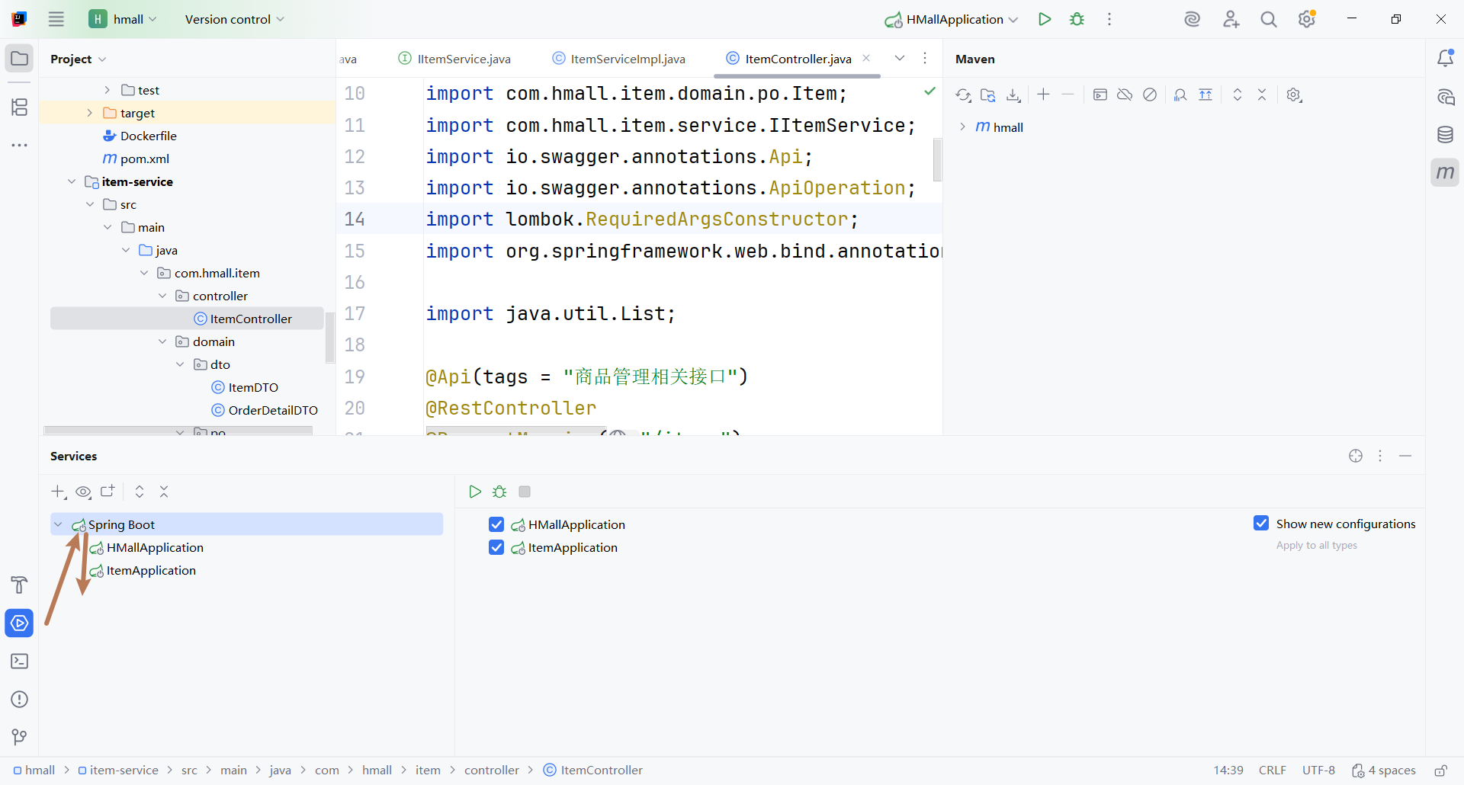
Task: Open the AI assistant swirl icon in title bar
Action: click(x=1193, y=19)
